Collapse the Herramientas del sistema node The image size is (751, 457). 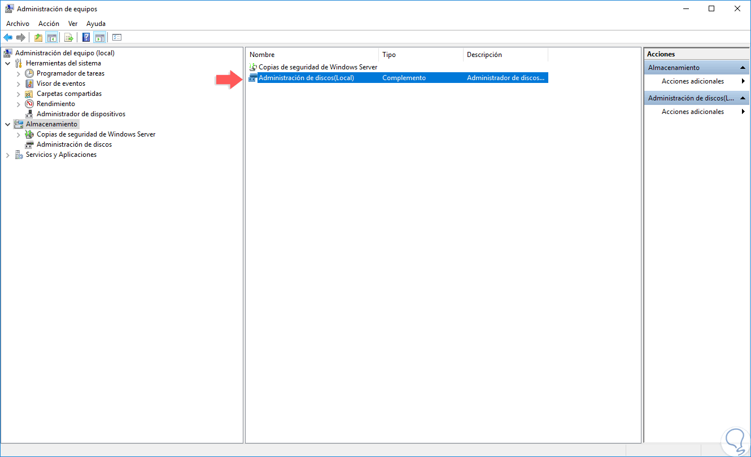tap(8, 63)
